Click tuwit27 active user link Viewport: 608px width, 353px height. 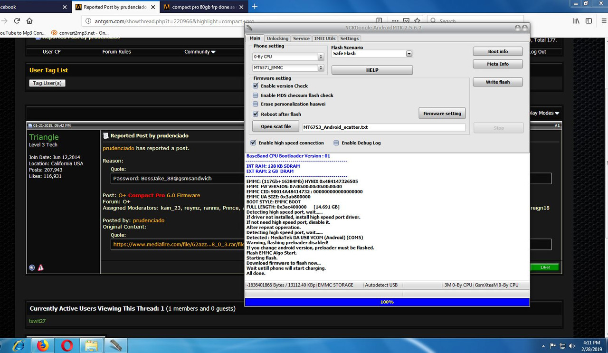point(37,321)
